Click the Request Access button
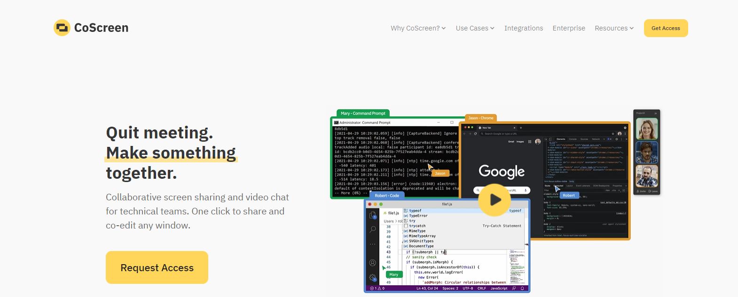Viewport: 738px width, 297px height. click(x=157, y=267)
